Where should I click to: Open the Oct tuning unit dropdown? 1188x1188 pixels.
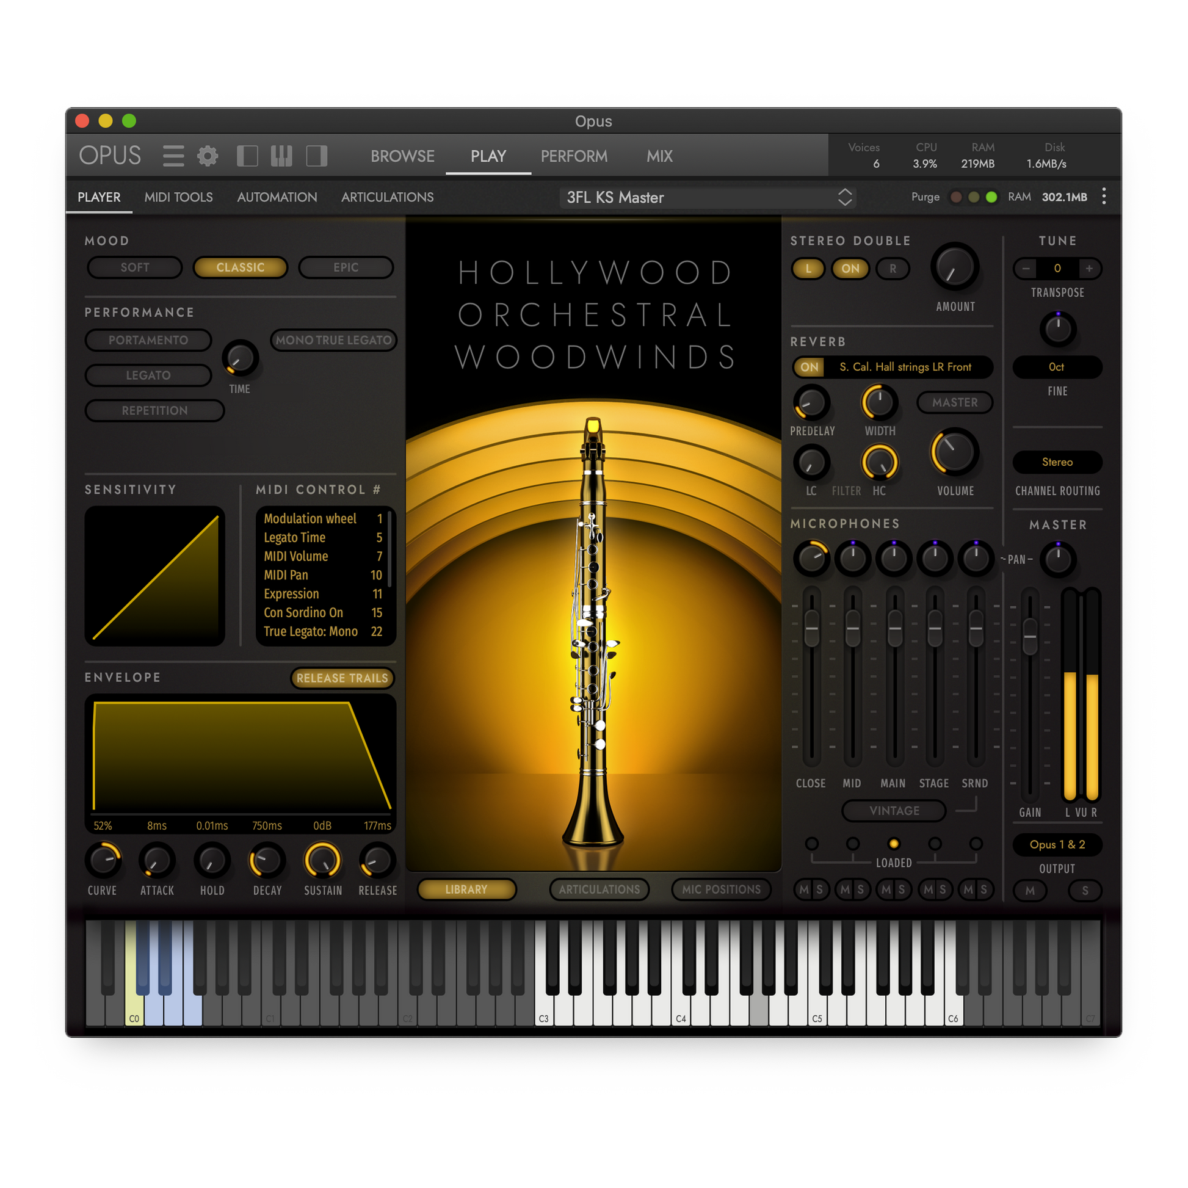pos(1057,367)
